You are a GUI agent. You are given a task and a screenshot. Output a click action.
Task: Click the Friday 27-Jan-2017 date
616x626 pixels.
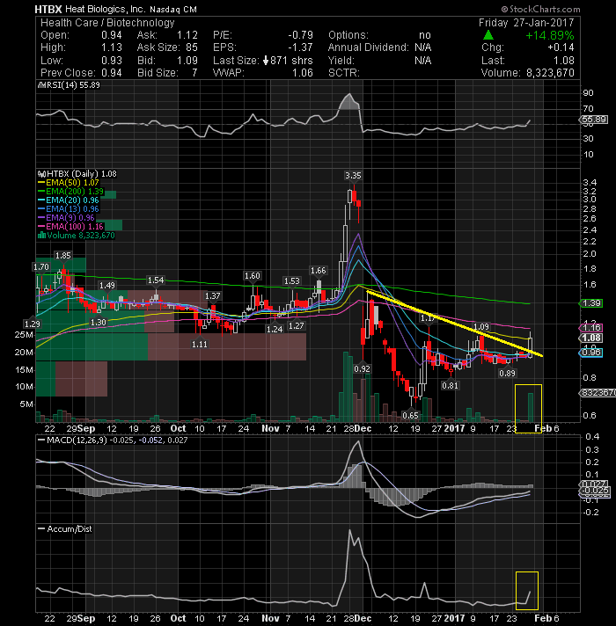526,23
